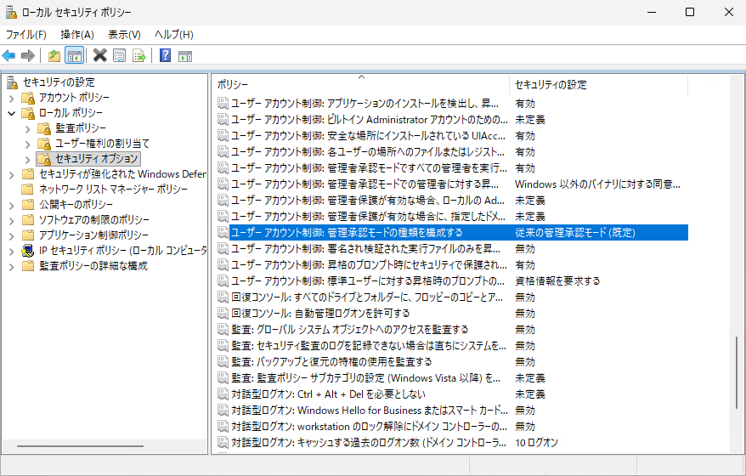Select policy 監査: 監査ポリシー サブカテゴリの設定
Image resolution: width=746 pixels, height=476 pixels.
coord(366,378)
